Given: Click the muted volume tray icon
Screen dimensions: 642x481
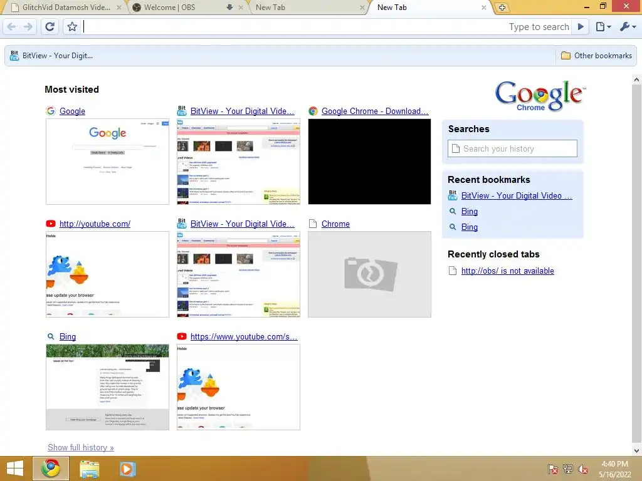Looking at the screenshot, I should pos(582,469).
